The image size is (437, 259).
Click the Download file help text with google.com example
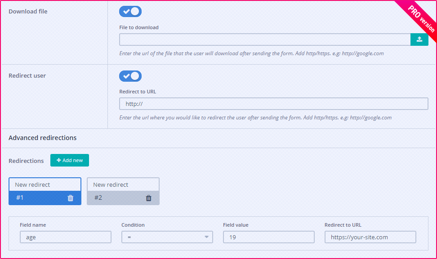251,53
